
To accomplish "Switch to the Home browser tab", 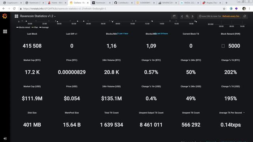I will click(x=57, y=3).
